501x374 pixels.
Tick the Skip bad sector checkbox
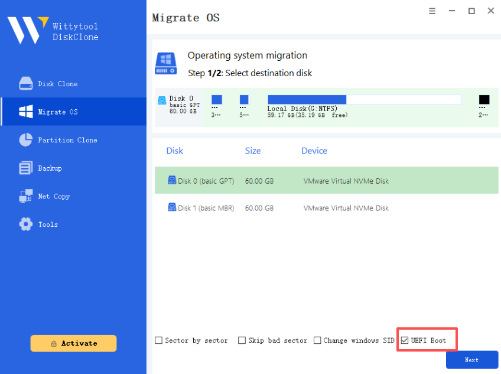click(x=242, y=340)
